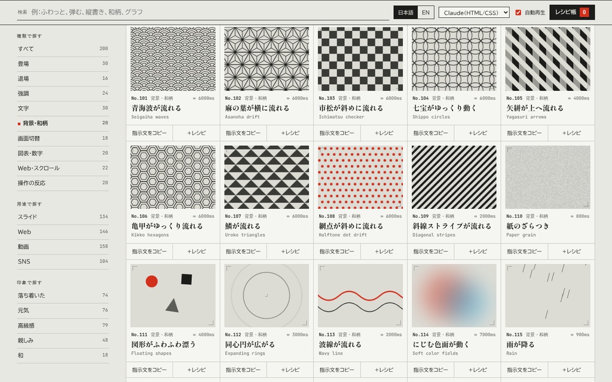Viewport: 612px width, 382px height.
Task: Filter by Web・スクロール category
Action: [x=63, y=168]
